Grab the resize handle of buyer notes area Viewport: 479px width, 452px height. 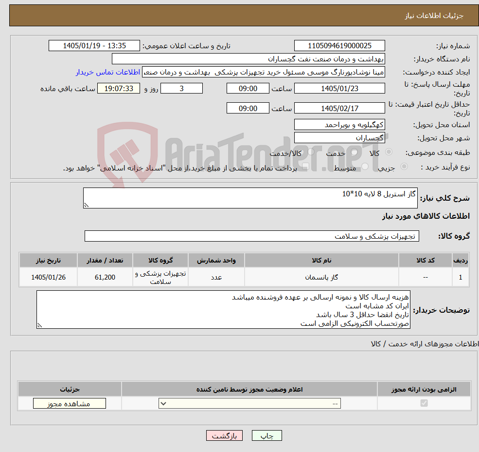tap(39, 326)
